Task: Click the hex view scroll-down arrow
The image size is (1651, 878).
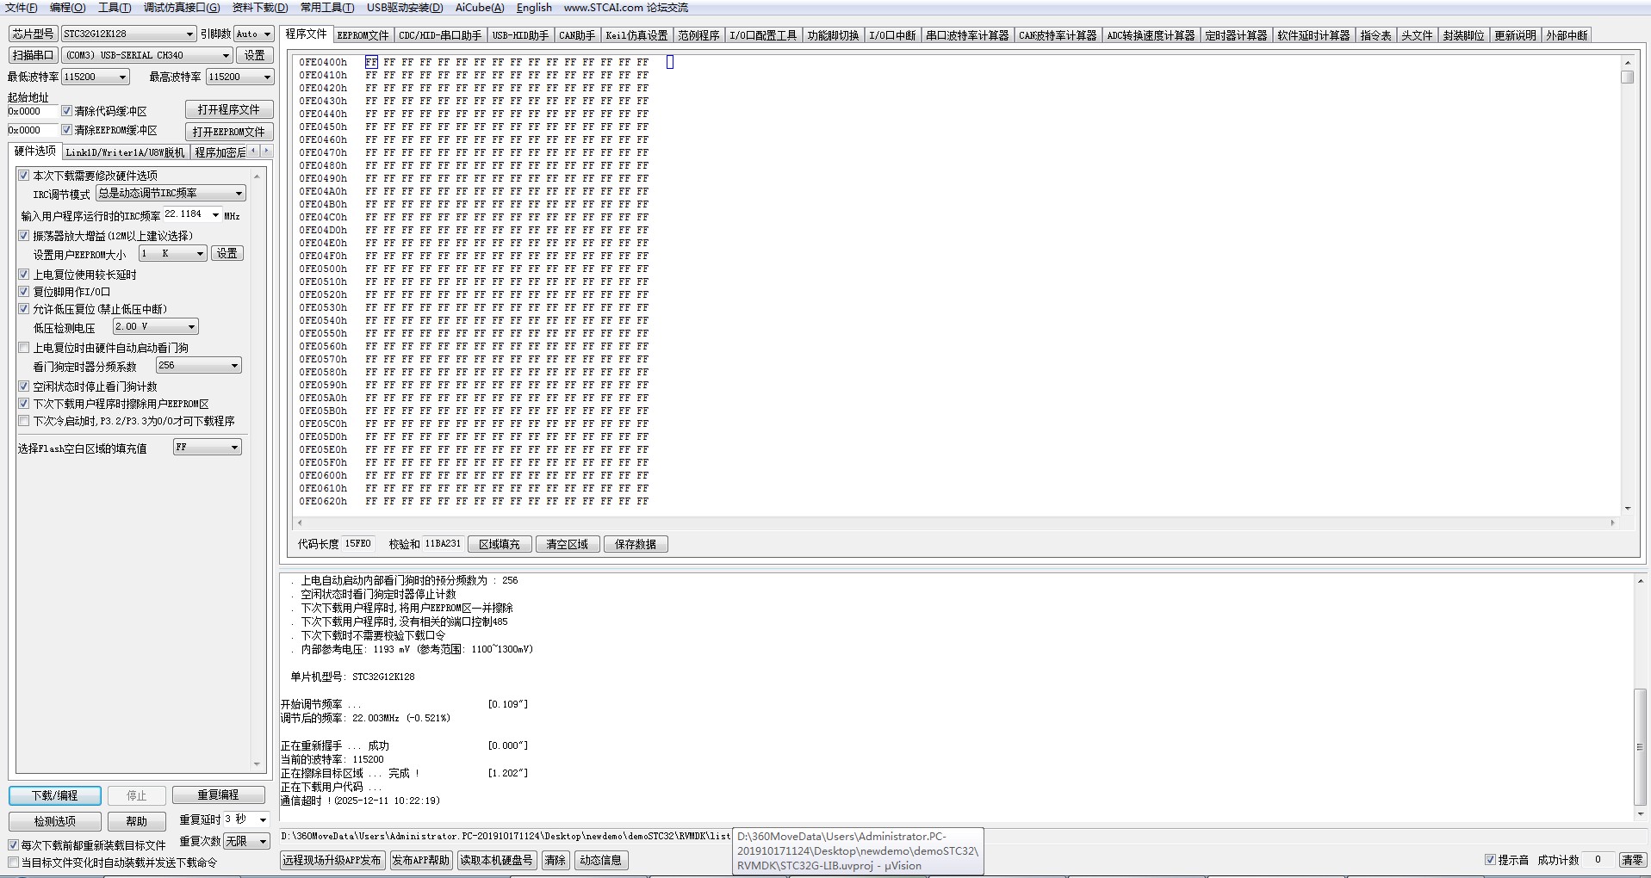Action: [1627, 508]
